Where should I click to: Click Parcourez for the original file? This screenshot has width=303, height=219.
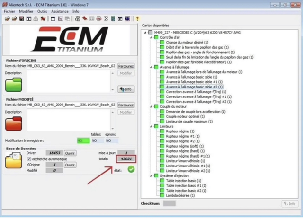pos(125,66)
